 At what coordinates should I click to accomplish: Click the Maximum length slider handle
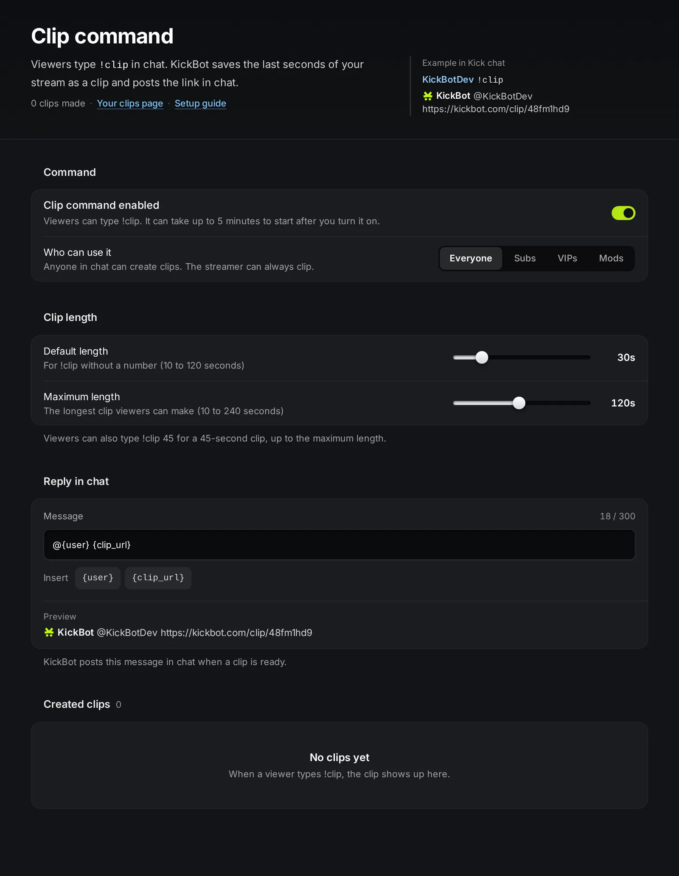click(519, 403)
